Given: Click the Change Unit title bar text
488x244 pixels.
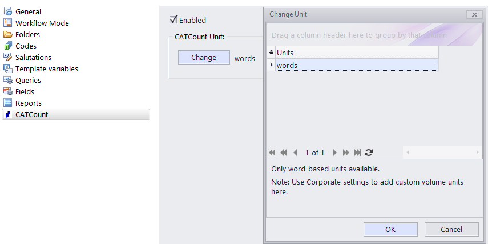Looking at the screenshot, I should [x=288, y=14].
